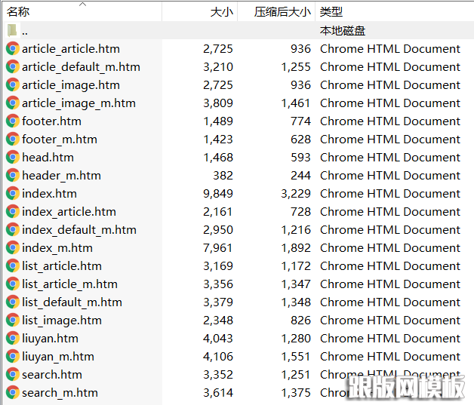Select the liuyan_m.htm file name
Image resolution: width=474 pixels, height=405 pixels.
point(58,357)
